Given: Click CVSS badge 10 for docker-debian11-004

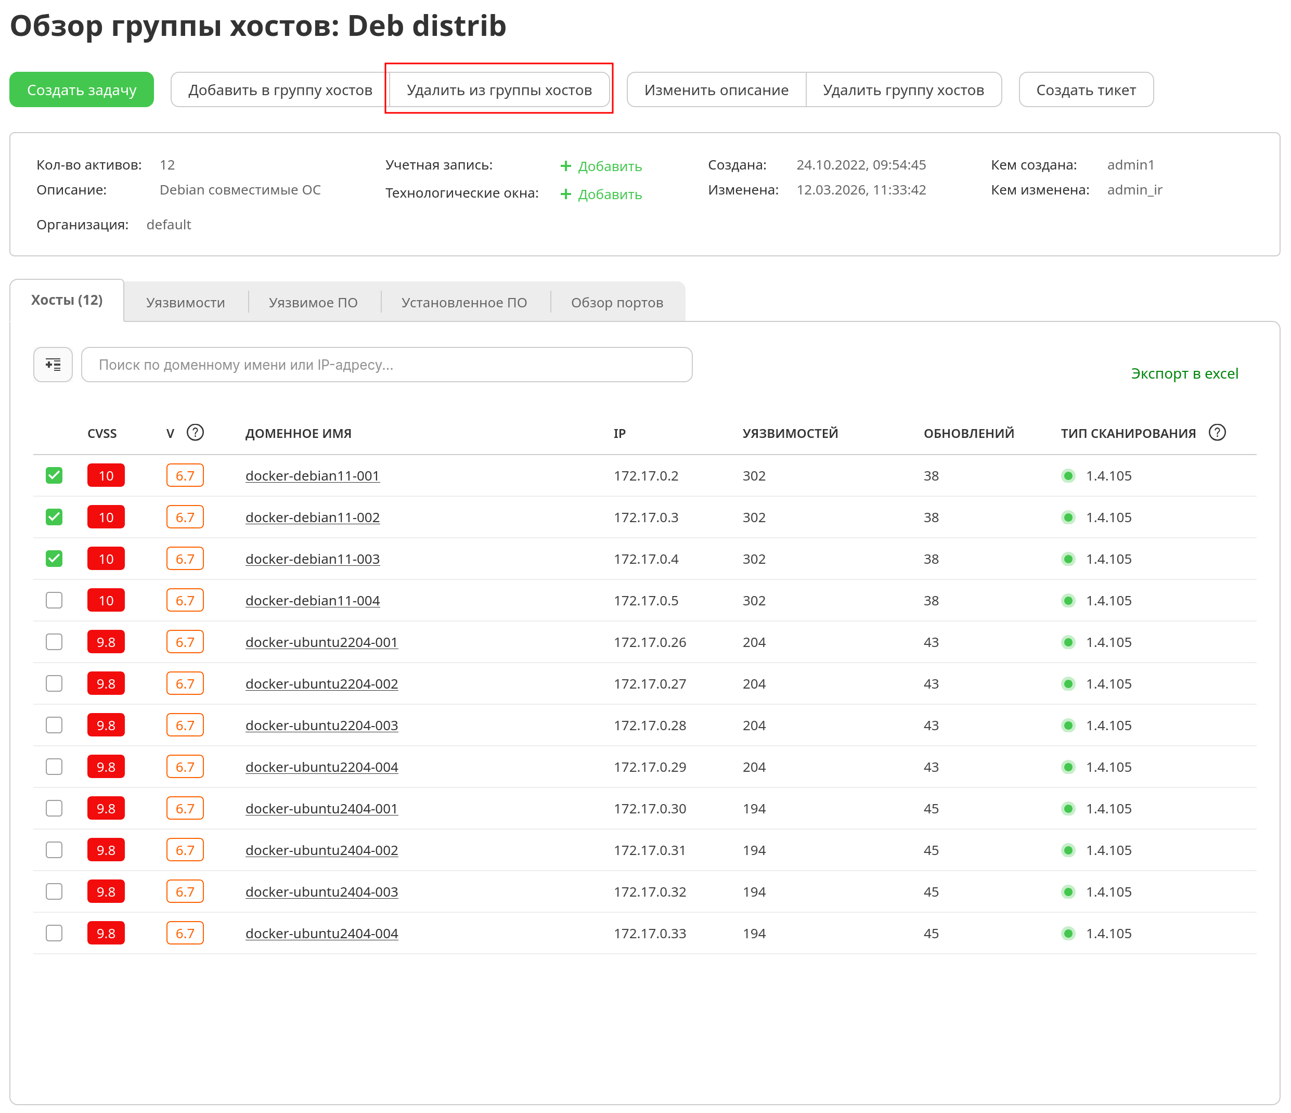Looking at the screenshot, I should point(106,601).
